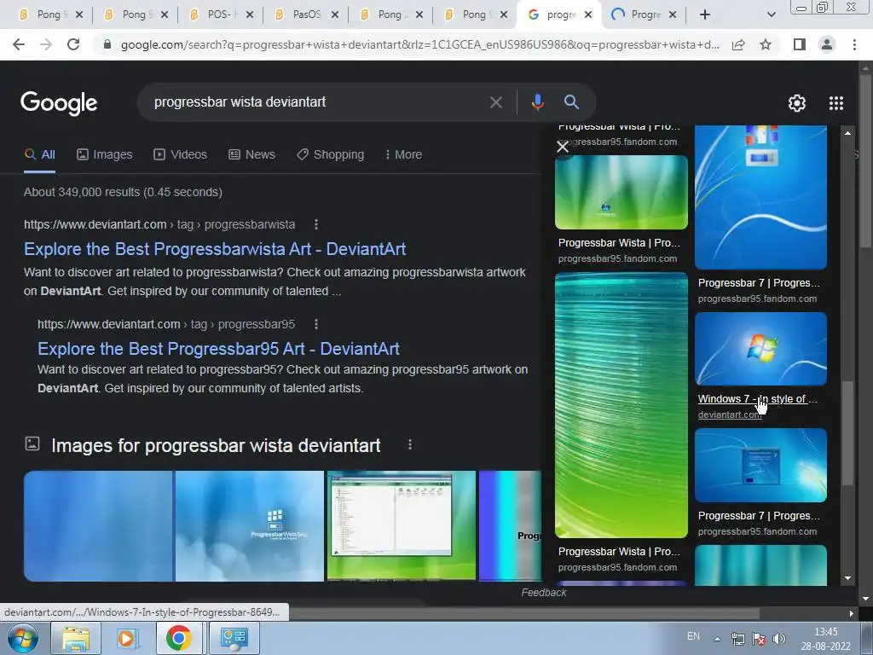Click the page vertical scrollbar thumb
The width and height of the screenshot is (873, 655).
pyautogui.click(x=866, y=161)
